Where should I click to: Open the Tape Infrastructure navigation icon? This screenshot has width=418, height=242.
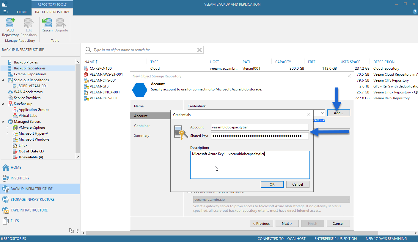6,210
